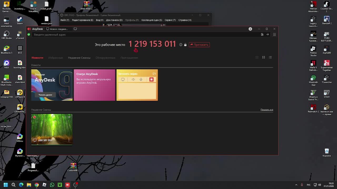Open the info icon next to the ID
Image resolution: width=337 pixels, height=189 pixels.
pos(181,45)
